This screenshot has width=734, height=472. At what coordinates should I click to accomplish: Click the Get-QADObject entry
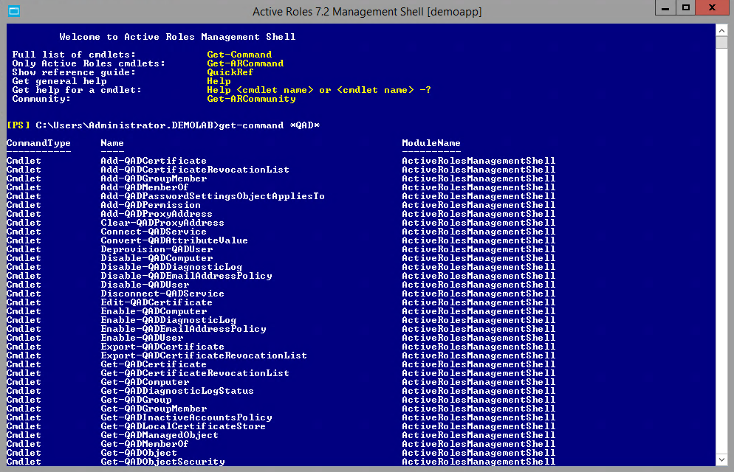(x=139, y=454)
